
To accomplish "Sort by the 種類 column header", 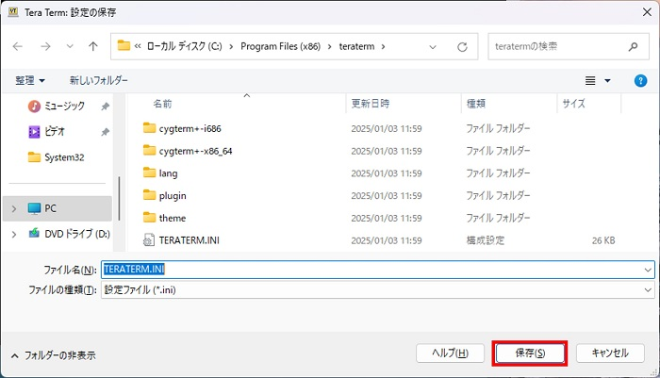I will click(476, 104).
